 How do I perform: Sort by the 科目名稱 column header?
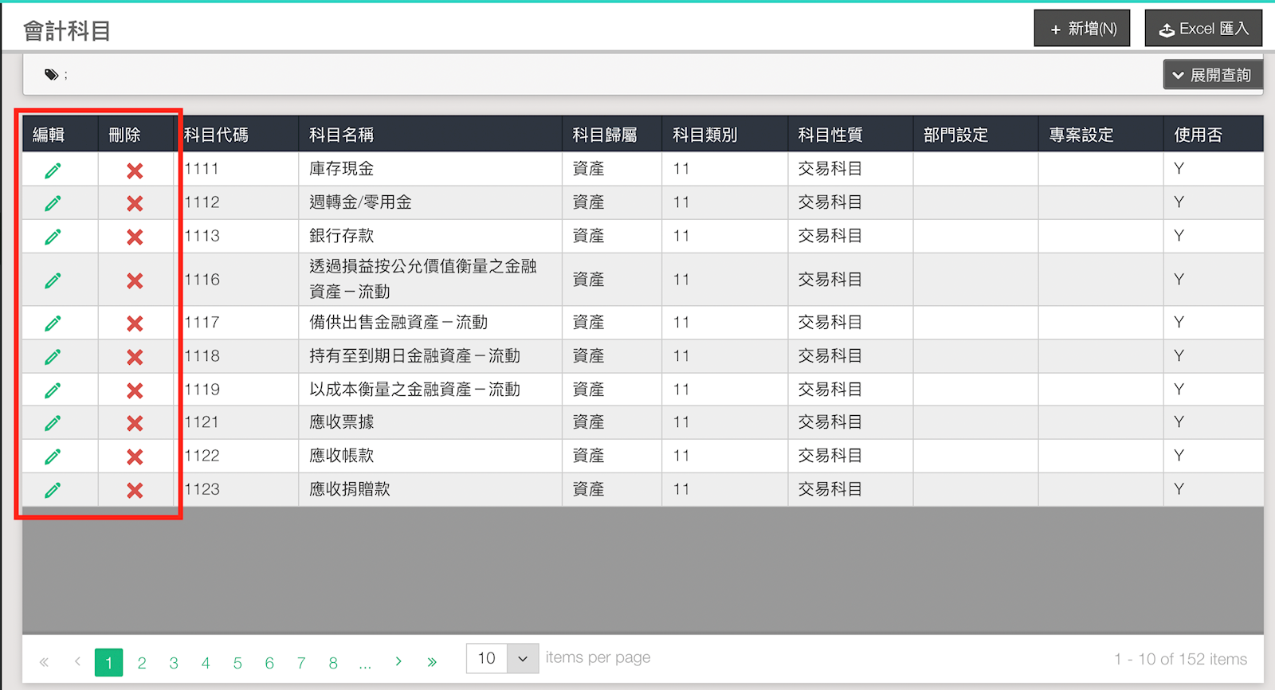pos(342,135)
